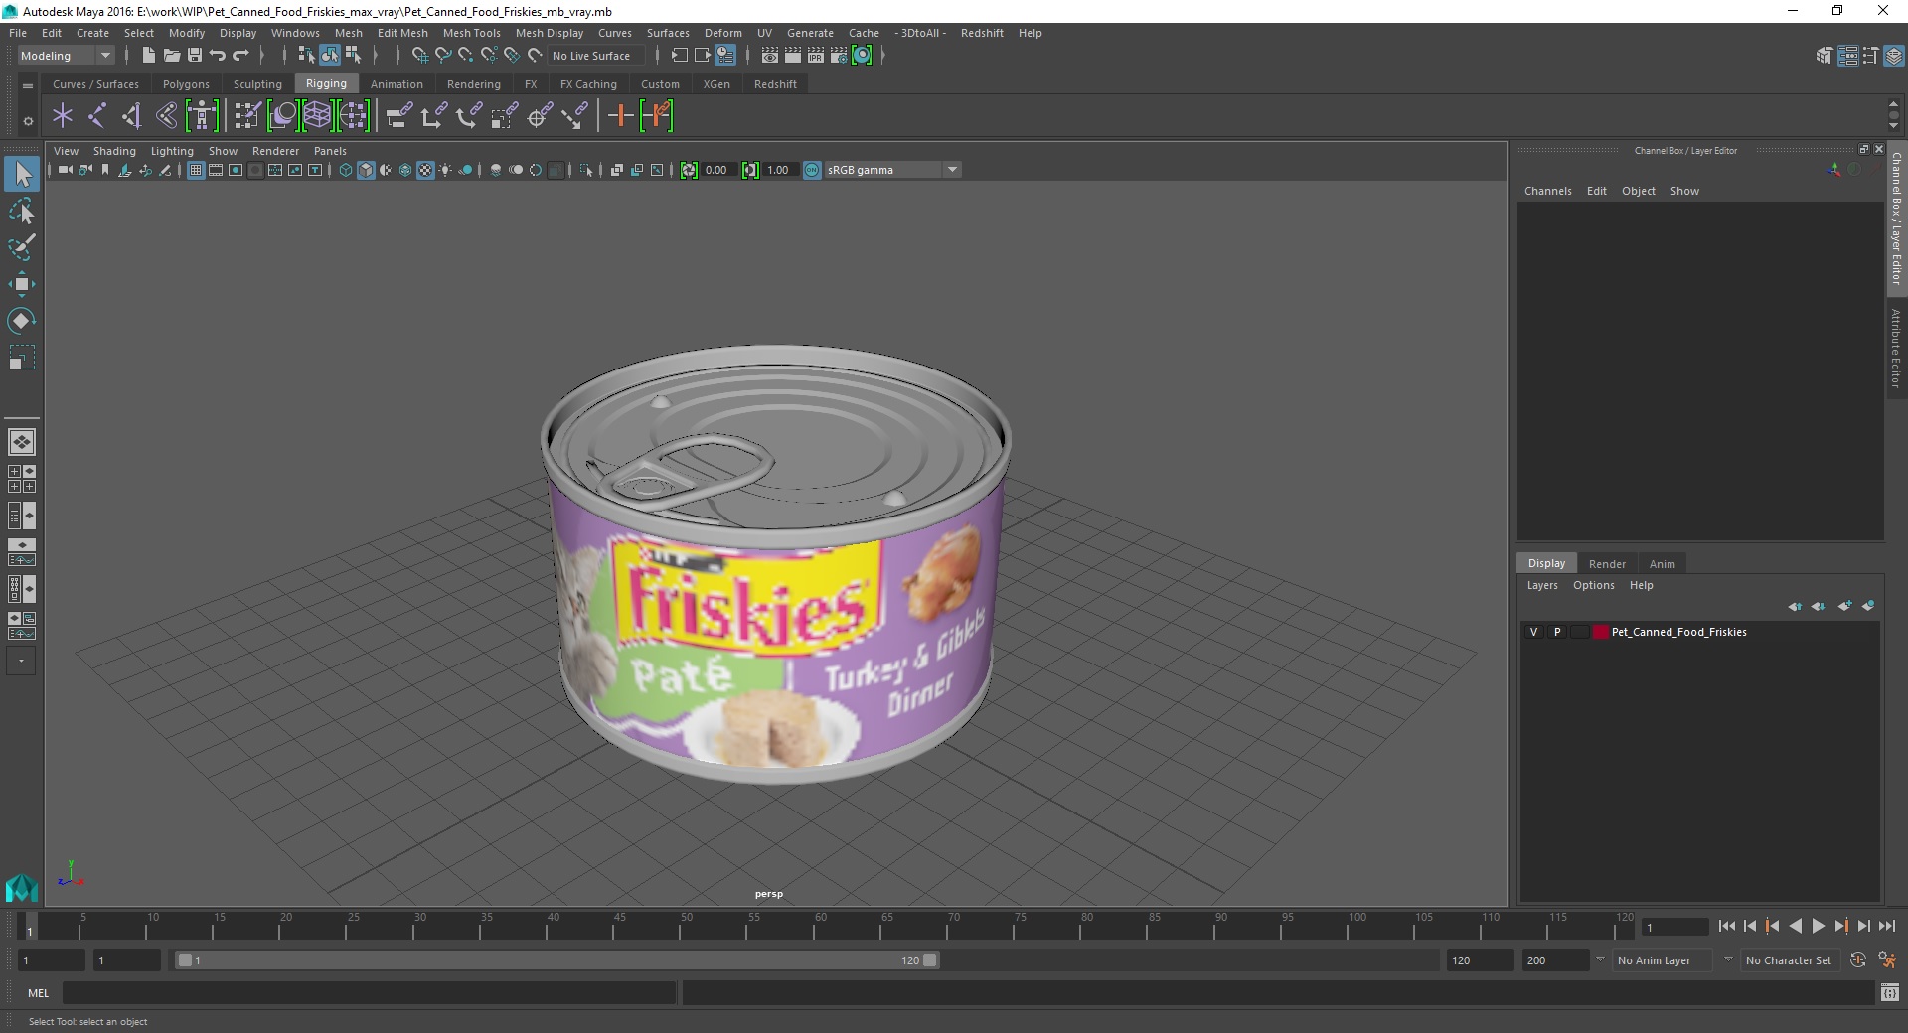The height and width of the screenshot is (1033, 1908).
Task: Switch to the Animation shelf tab
Action: tap(397, 84)
